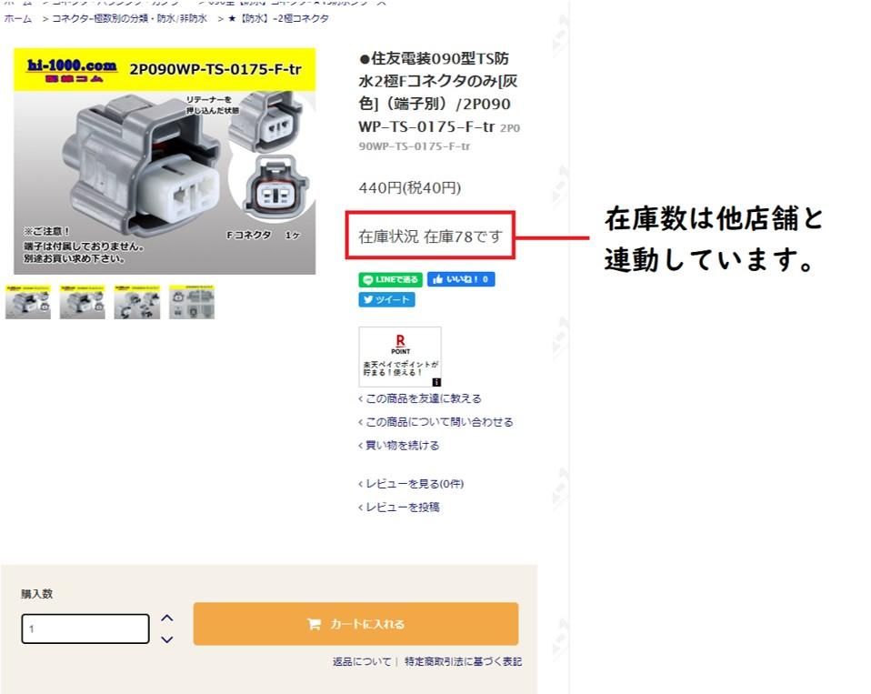Increase purchase quantity with up arrow
The width and height of the screenshot is (871, 694).
[166, 619]
